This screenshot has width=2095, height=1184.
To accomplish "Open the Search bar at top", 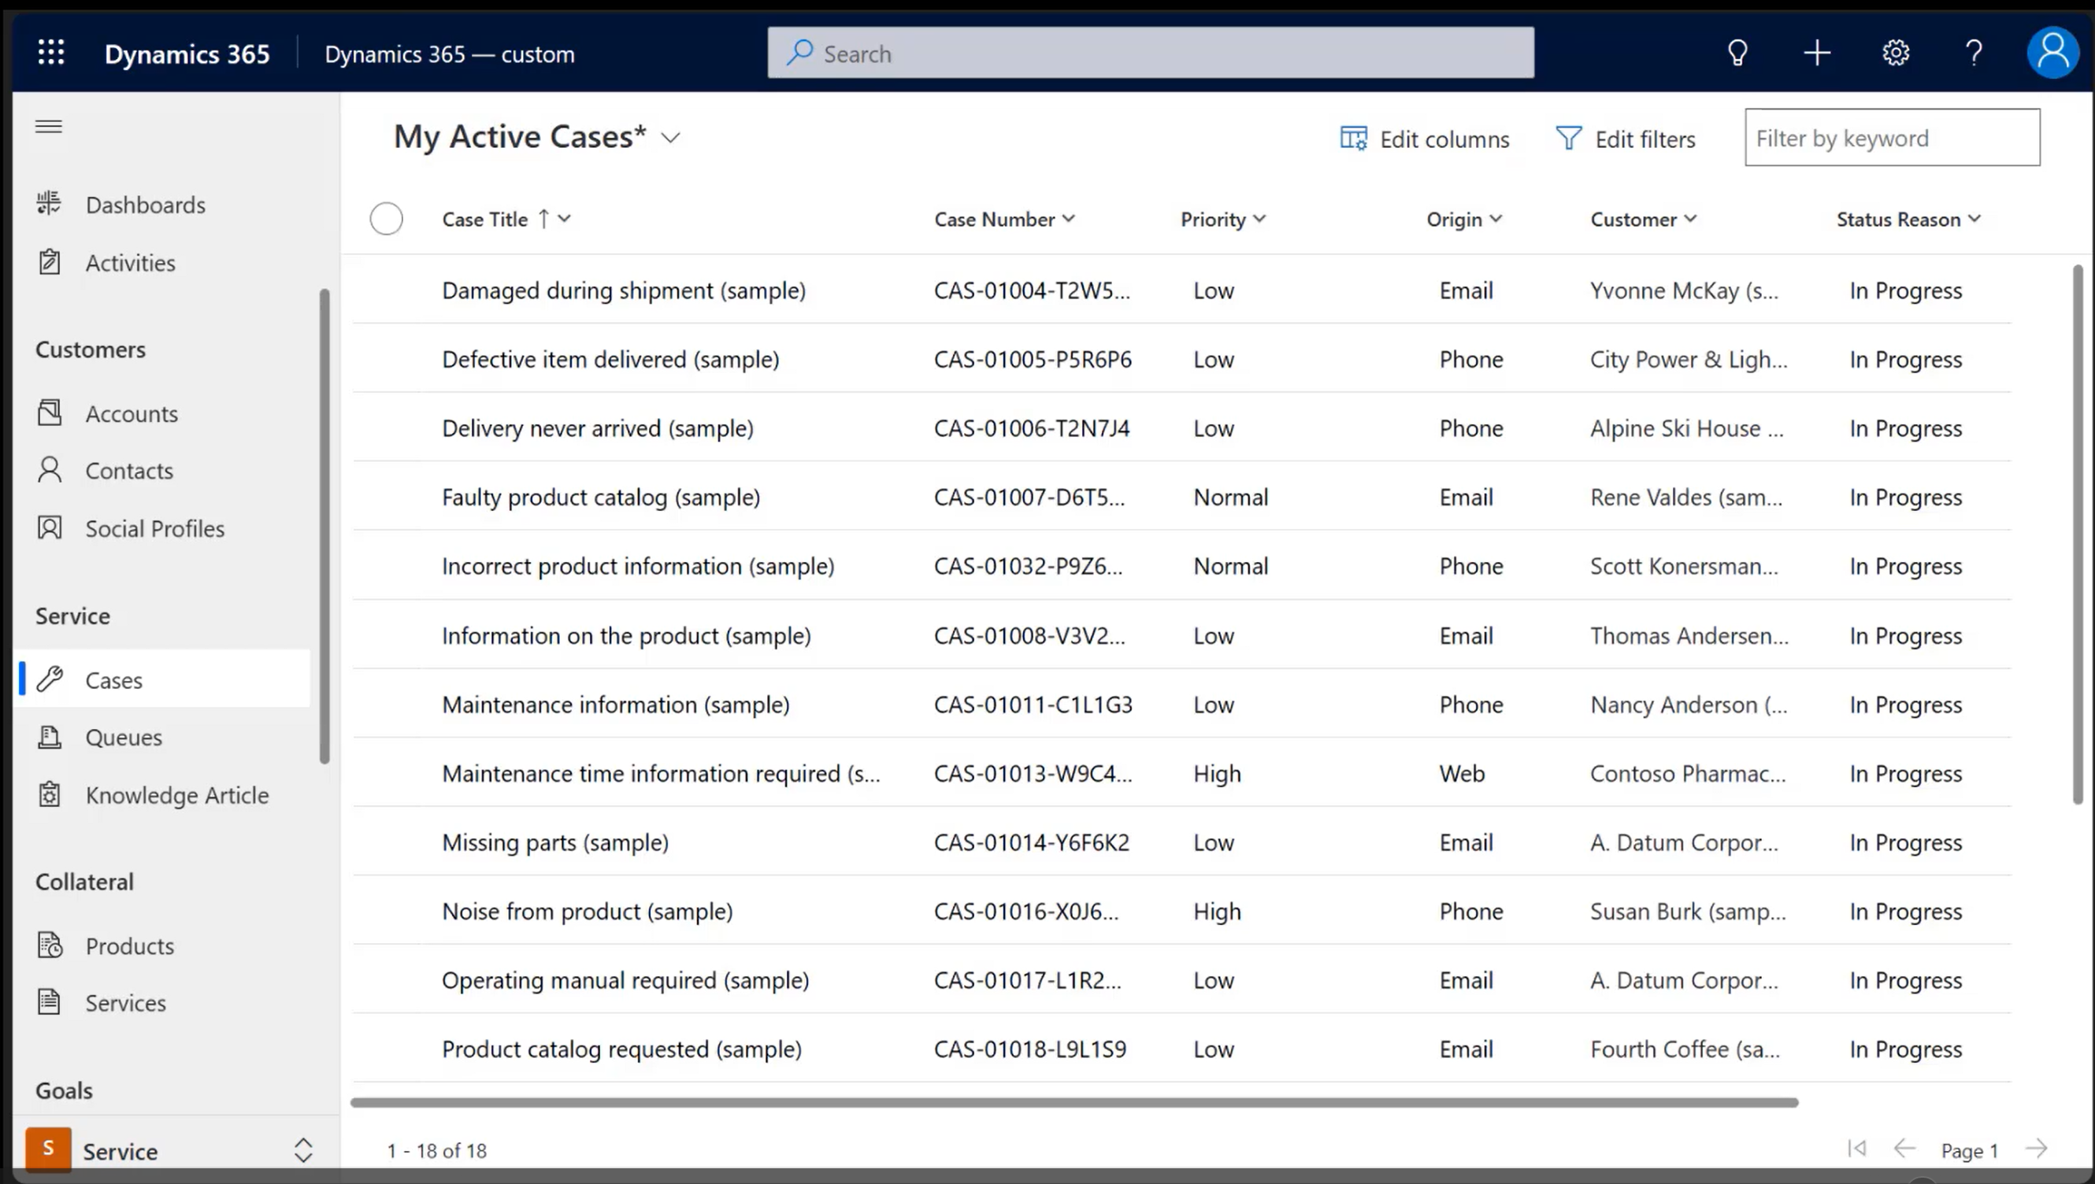I will click(1150, 52).
